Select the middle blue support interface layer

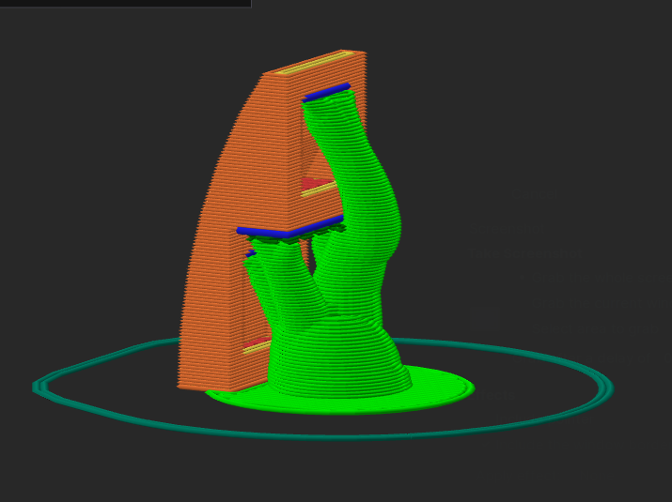289,228
